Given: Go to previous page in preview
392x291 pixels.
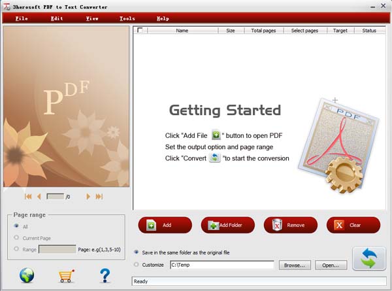Looking at the screenshot, I should (39, 196).
